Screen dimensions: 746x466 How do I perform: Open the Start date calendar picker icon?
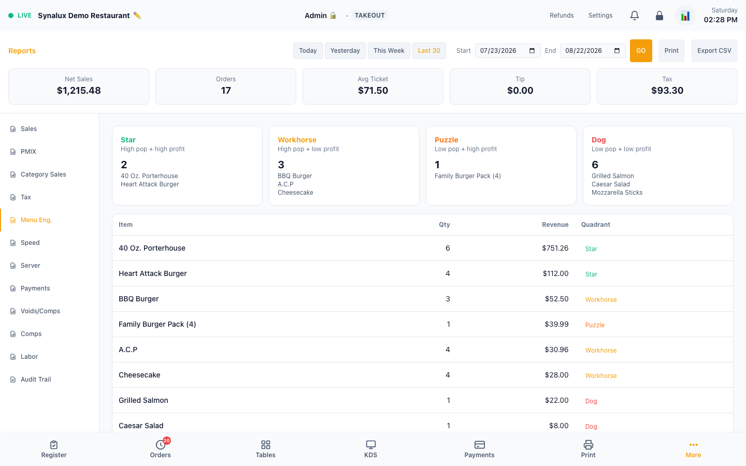[532, 51]
